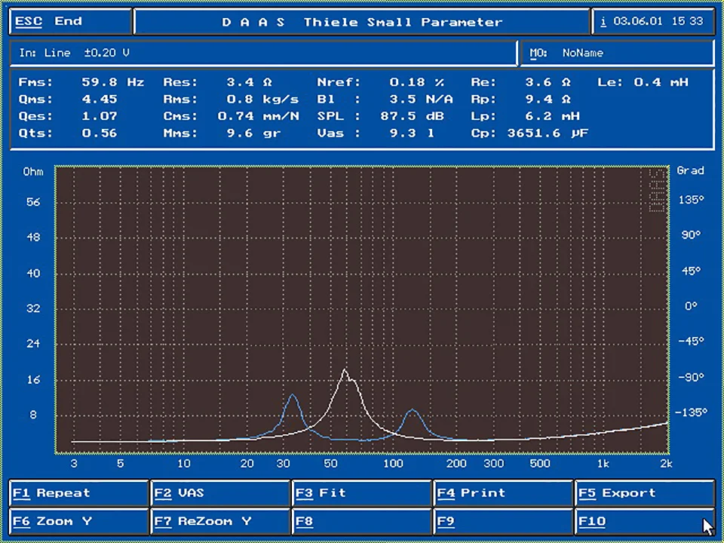724x543 pixels.
Task: Click the Fms value 59.8 Hz
Action: coord(112,83)
